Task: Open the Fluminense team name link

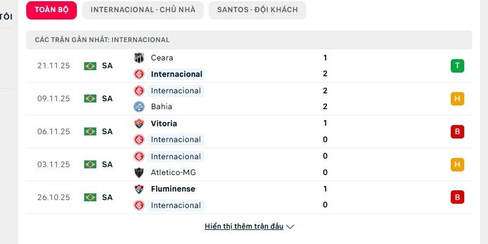Action: tap(173, 189)
